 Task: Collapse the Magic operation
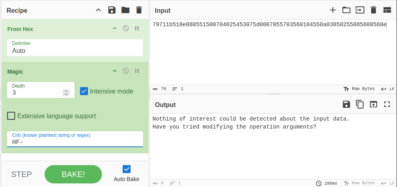click(x=115, y=71)
